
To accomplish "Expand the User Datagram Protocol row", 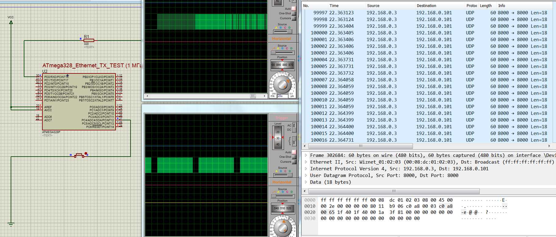I will [306, 175].
